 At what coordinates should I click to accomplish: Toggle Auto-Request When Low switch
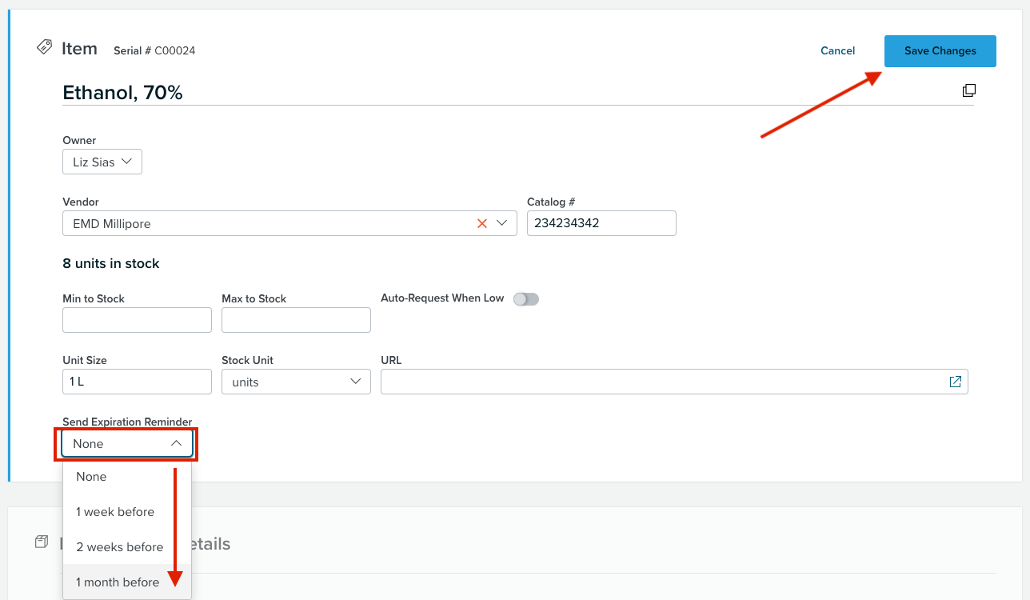point(526,298)
